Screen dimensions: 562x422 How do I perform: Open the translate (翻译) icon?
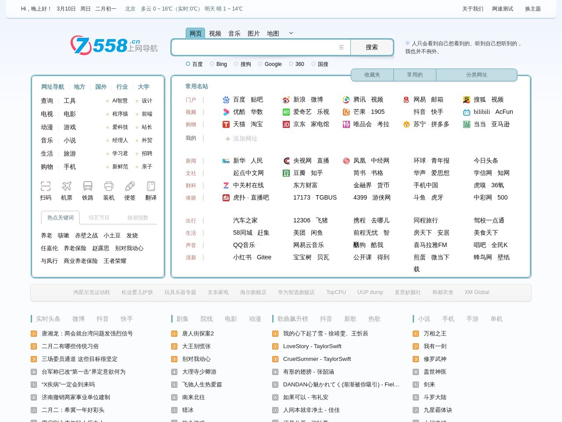pyautogui.click(x=151, y=187)
